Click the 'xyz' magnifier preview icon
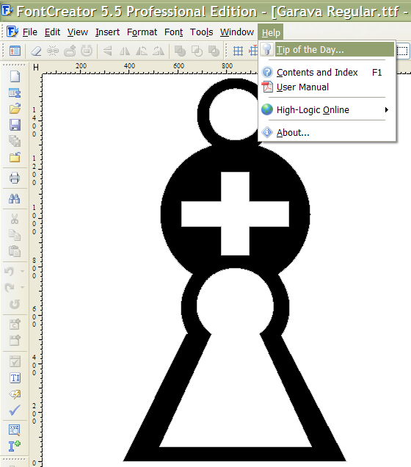Screen dimensions: 411x467 [15, 430]
